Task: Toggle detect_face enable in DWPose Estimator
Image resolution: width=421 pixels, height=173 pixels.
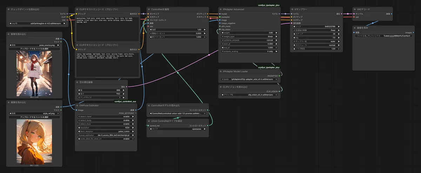Action: (106, 124)
